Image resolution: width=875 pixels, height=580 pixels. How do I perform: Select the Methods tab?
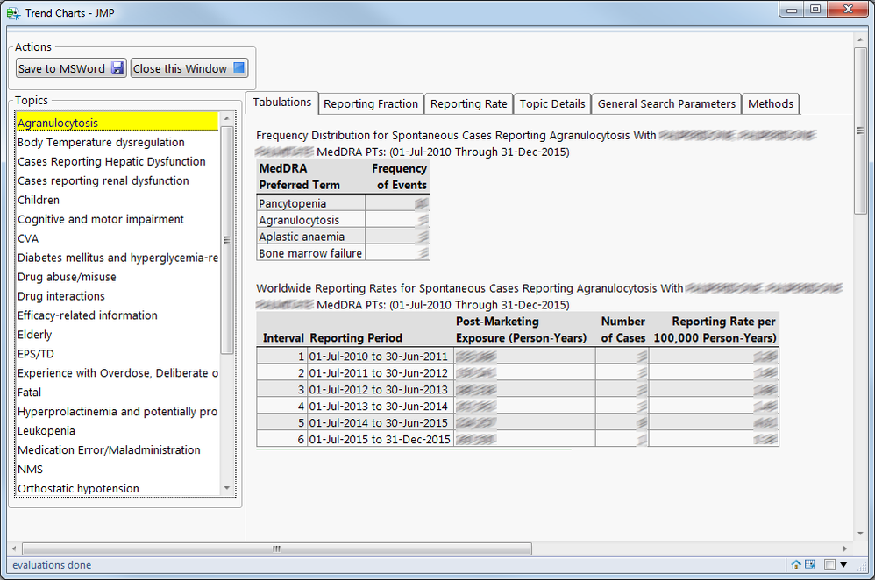[770, 103]
